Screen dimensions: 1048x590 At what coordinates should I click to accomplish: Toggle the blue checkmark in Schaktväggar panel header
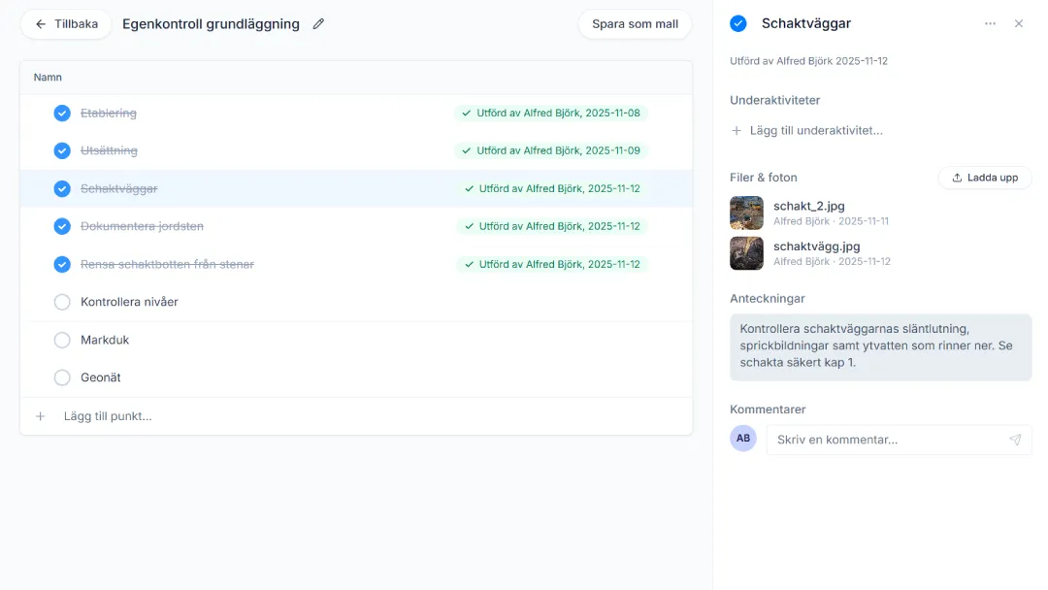[738, 23]
